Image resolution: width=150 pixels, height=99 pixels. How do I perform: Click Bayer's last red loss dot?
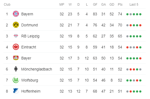140,58
